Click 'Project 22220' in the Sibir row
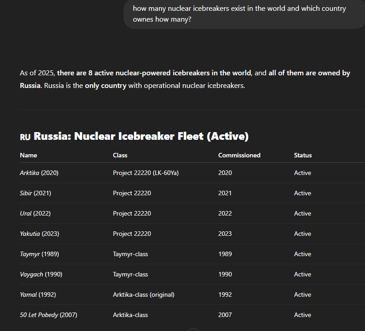Image resolution: width=365 pixels, height=331 pixels. (x=132, y=193)
